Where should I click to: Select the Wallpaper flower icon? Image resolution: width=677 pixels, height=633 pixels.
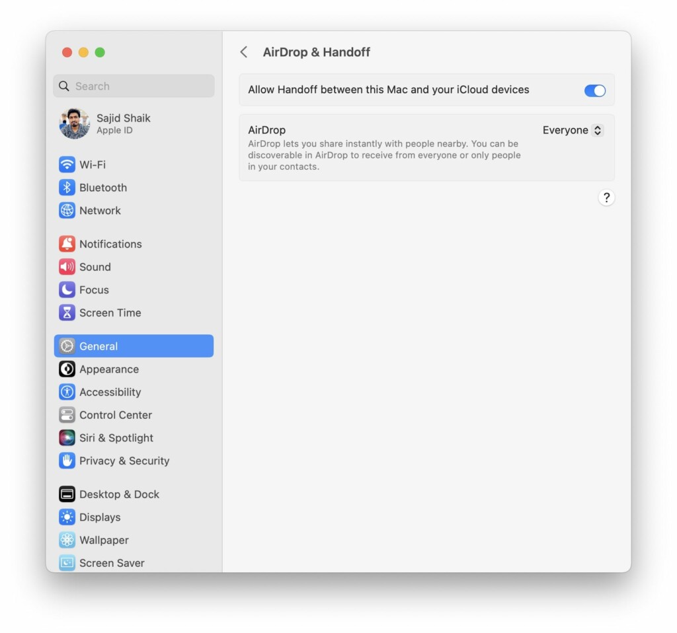[67, 540]
